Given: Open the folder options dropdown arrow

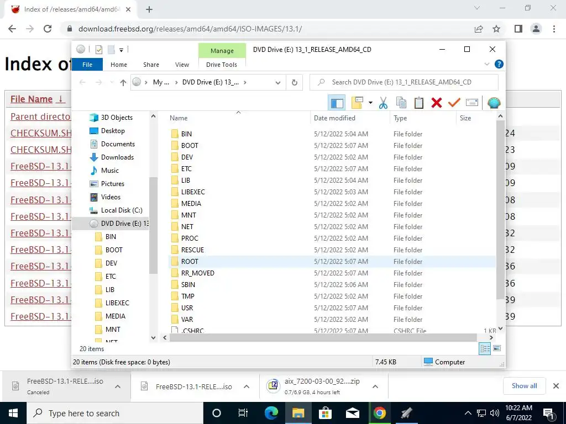Looking at the screenshot, I should coord(370,103).
